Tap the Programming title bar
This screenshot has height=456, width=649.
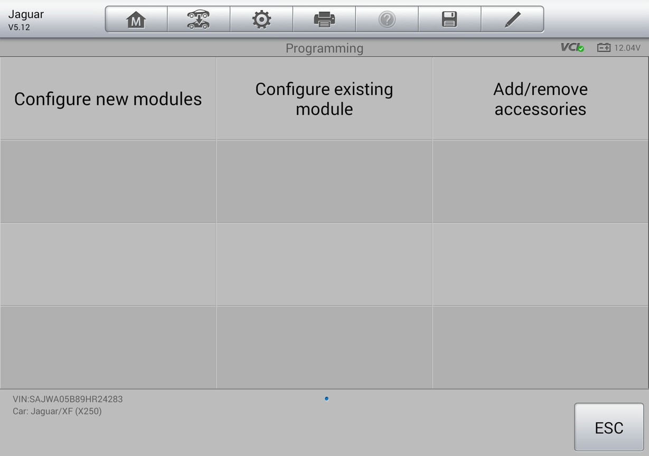(x=324, y=48)
